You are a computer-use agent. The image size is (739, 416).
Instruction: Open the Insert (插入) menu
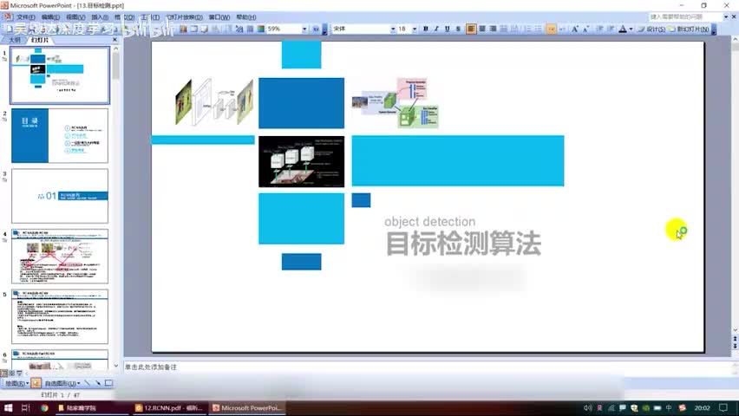point(100,17)
